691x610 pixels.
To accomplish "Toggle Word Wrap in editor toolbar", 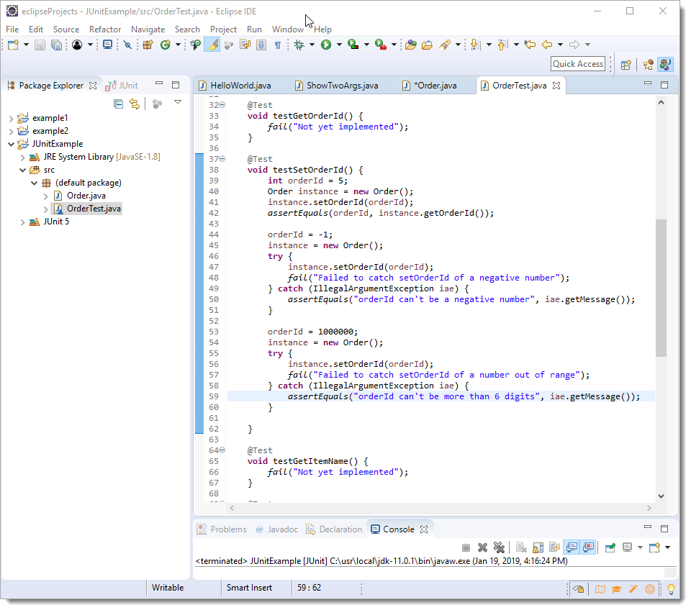I will [245, 45].
